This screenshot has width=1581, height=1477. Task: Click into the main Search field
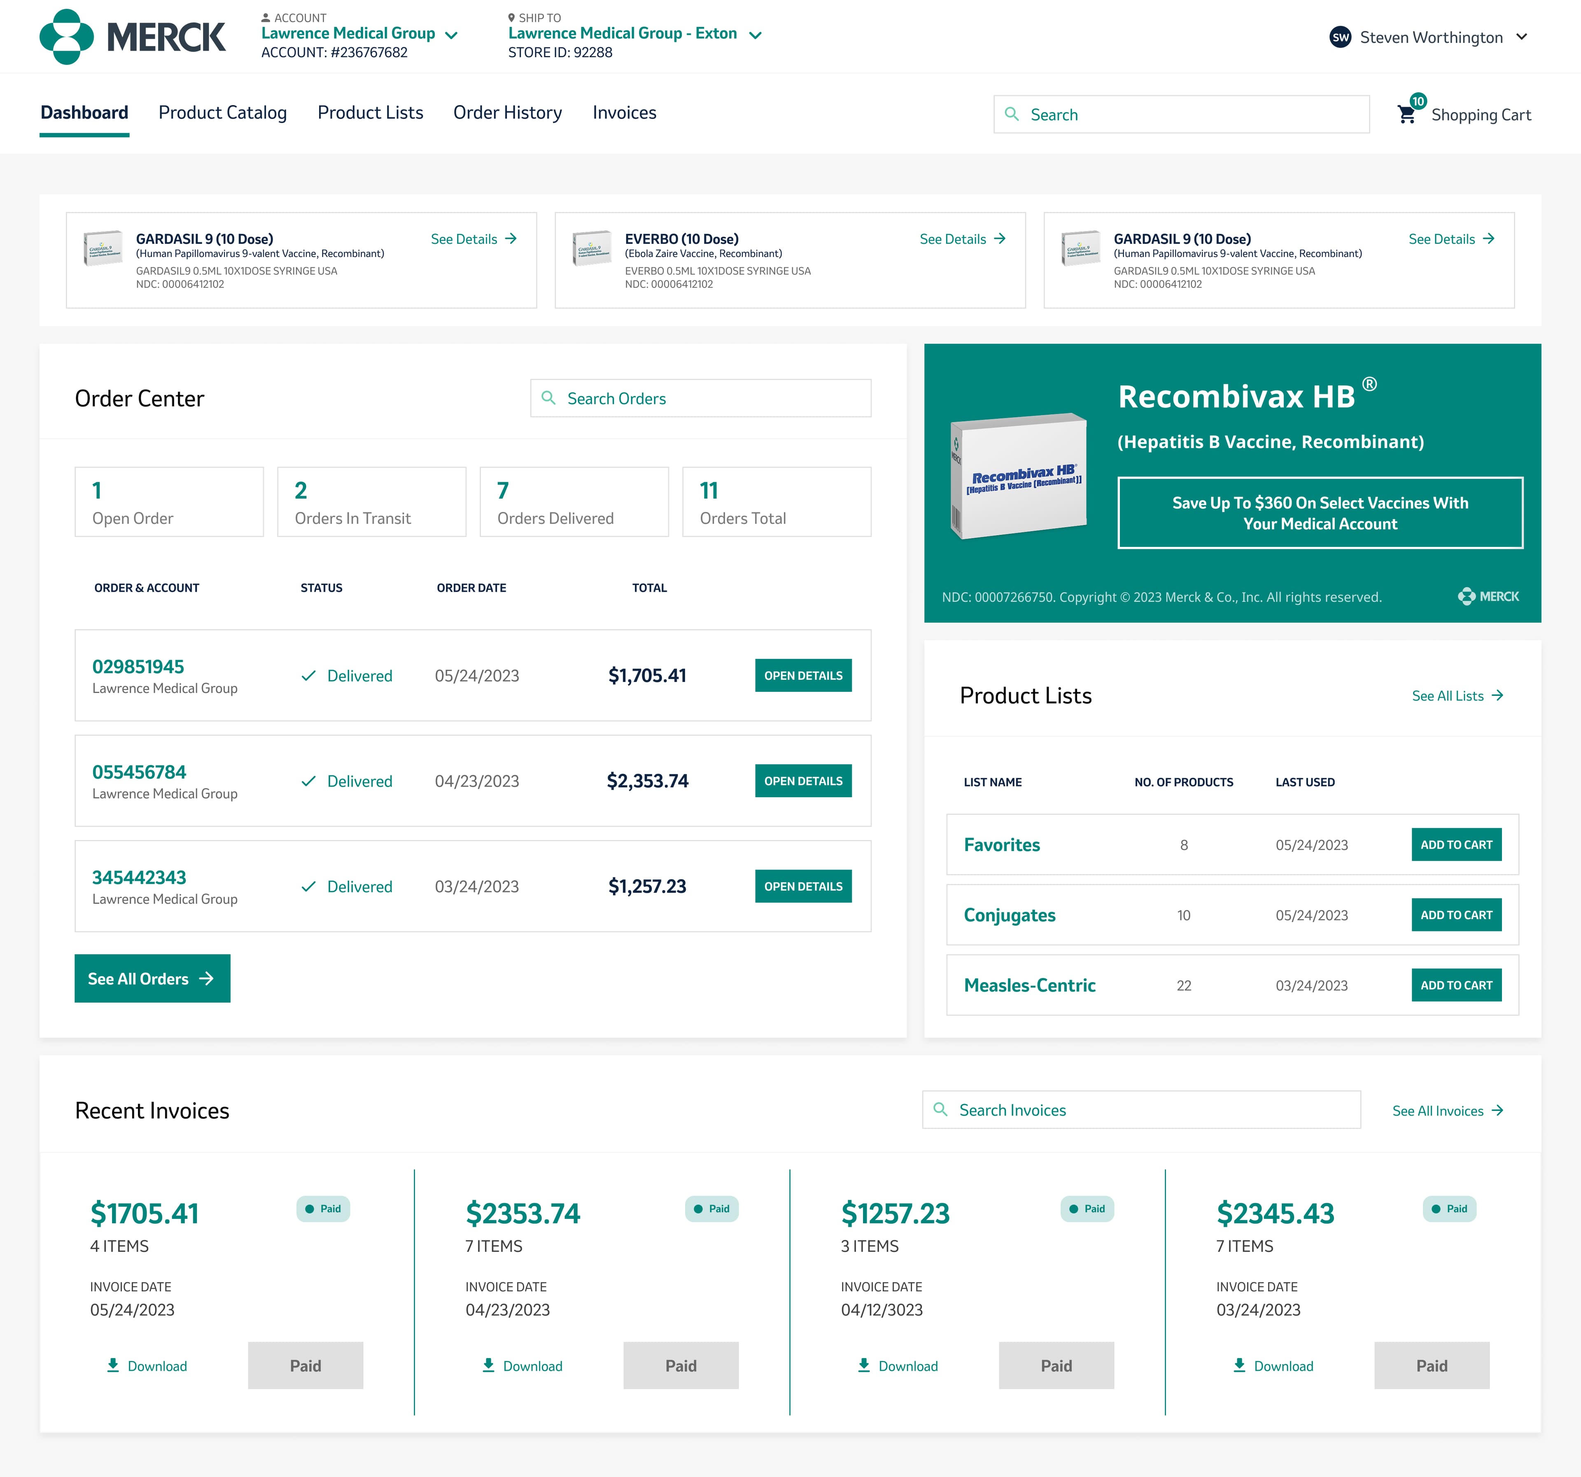[1181, 114]
